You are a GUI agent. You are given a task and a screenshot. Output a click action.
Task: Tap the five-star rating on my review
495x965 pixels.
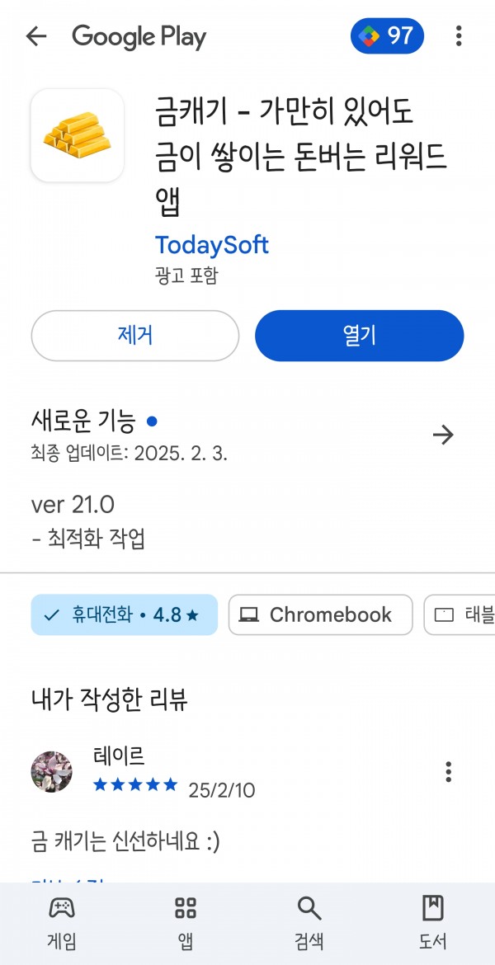(134, 784)
